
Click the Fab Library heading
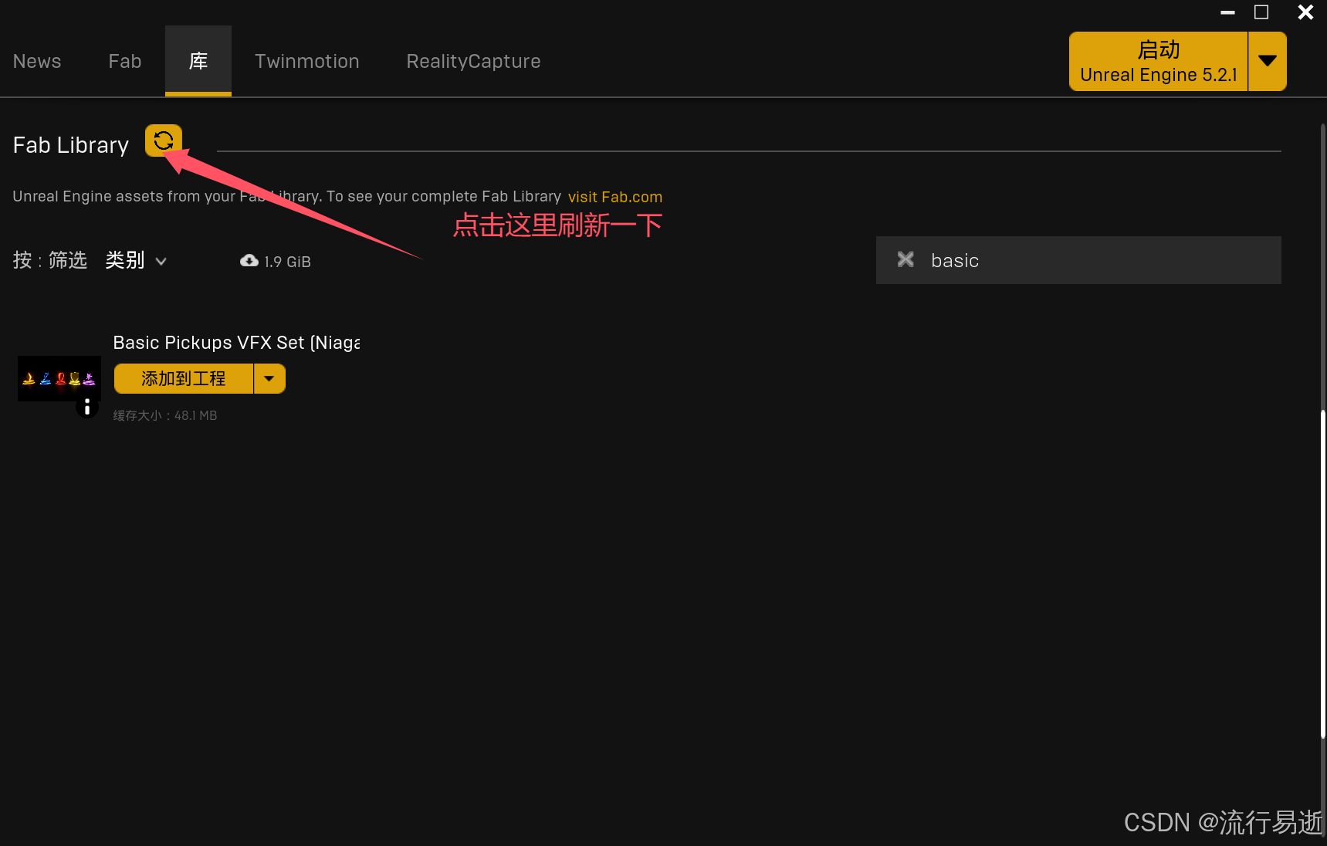(71, 145)
